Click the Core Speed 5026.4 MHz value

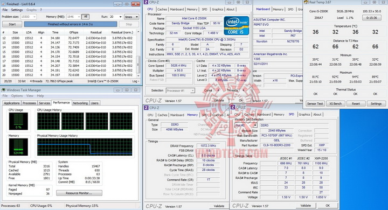click(179, 66)
